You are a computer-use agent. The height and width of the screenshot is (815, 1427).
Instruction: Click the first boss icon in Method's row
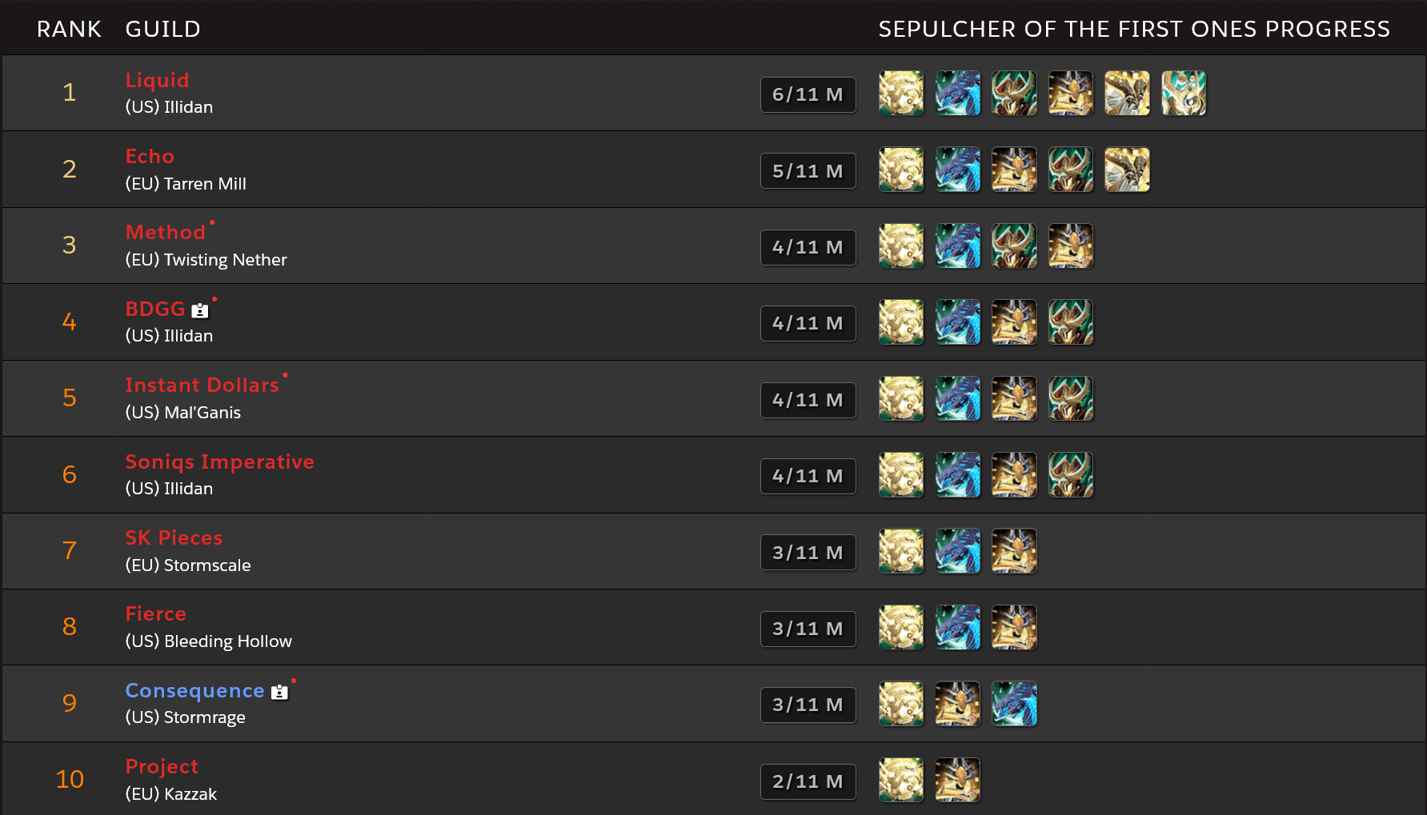coord(901,246)
